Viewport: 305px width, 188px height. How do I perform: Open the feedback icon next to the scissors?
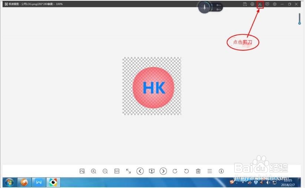click(267, 4)
